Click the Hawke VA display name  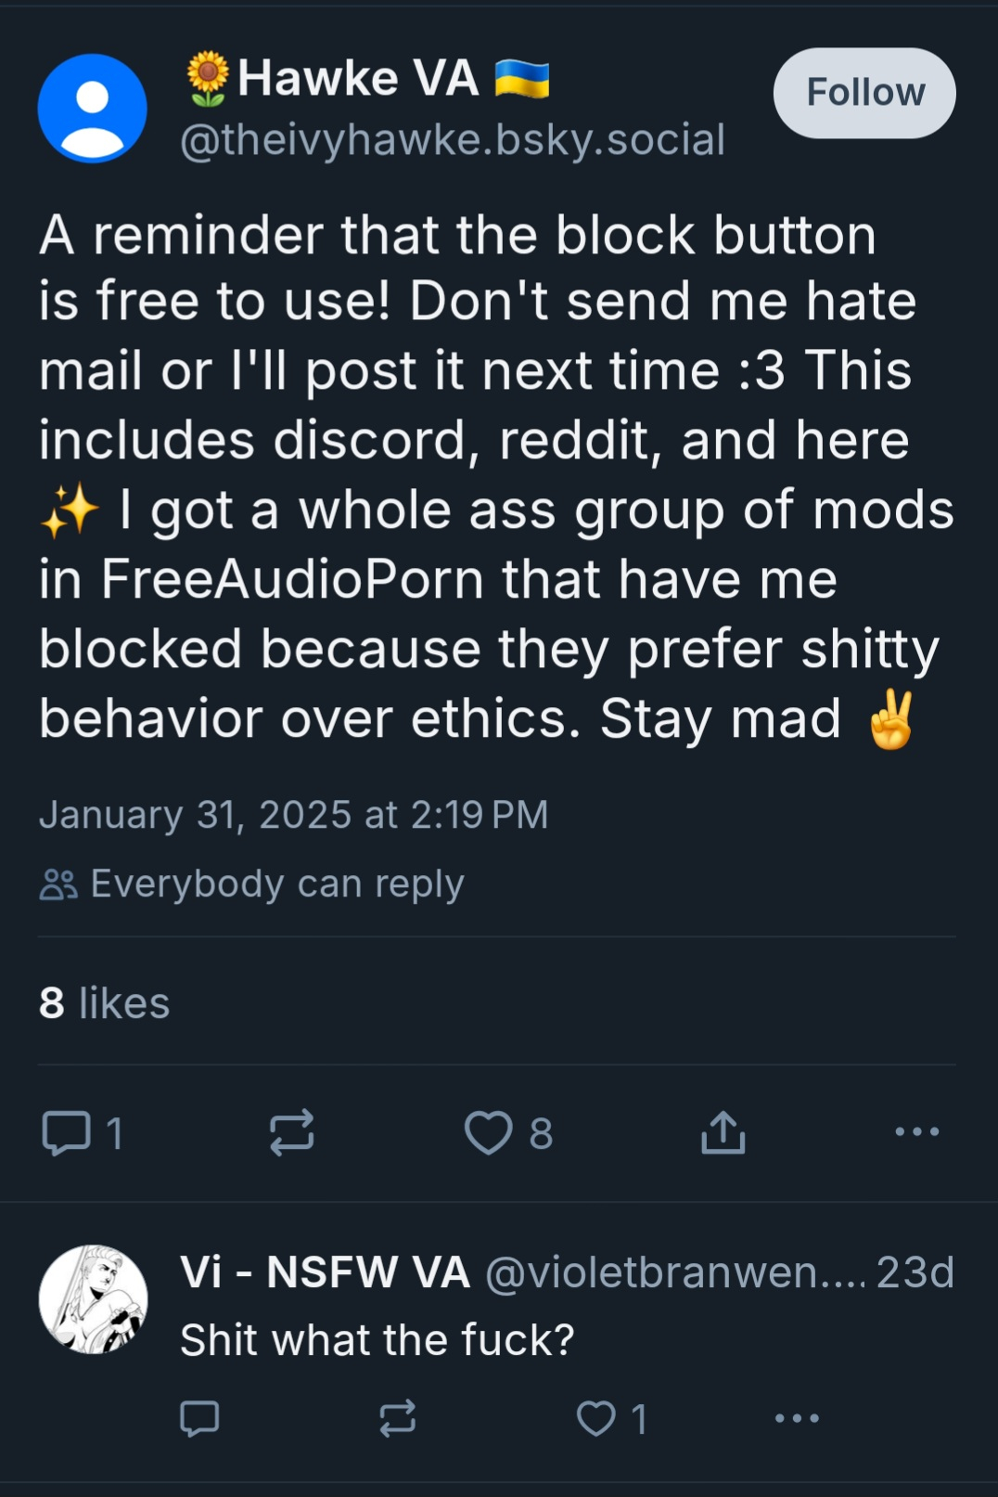(x=358, y=78)
